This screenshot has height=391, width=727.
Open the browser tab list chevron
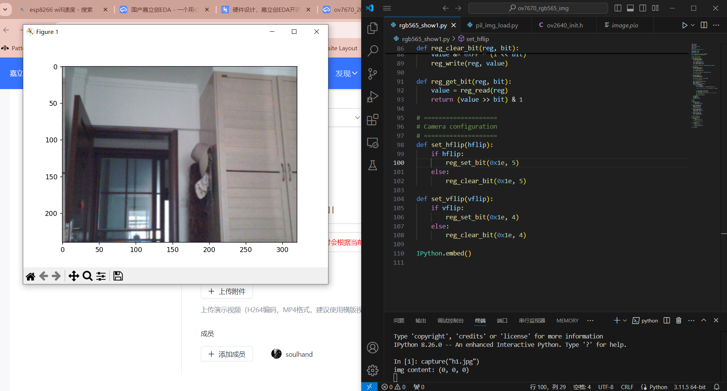point(5,9)
